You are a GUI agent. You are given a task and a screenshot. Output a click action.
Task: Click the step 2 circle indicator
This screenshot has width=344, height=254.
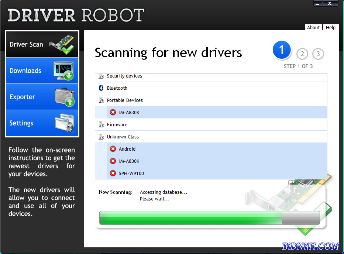coord(302,54)
